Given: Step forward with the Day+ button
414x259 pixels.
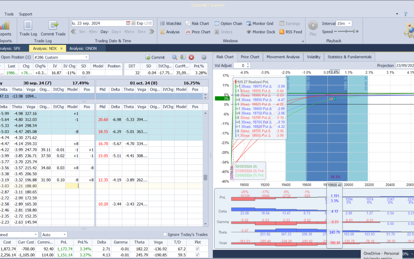Looking at the screenshot, I should tap(116, 32).
